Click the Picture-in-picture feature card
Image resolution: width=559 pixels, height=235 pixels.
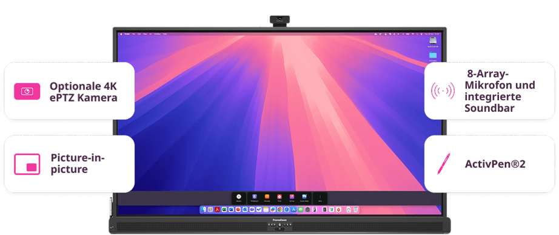(69, 164)
